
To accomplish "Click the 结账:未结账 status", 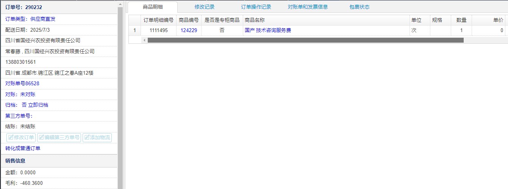I will click(x=20, y=126).
